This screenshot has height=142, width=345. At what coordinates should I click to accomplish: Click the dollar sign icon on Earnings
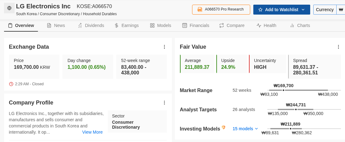[117, 25]
